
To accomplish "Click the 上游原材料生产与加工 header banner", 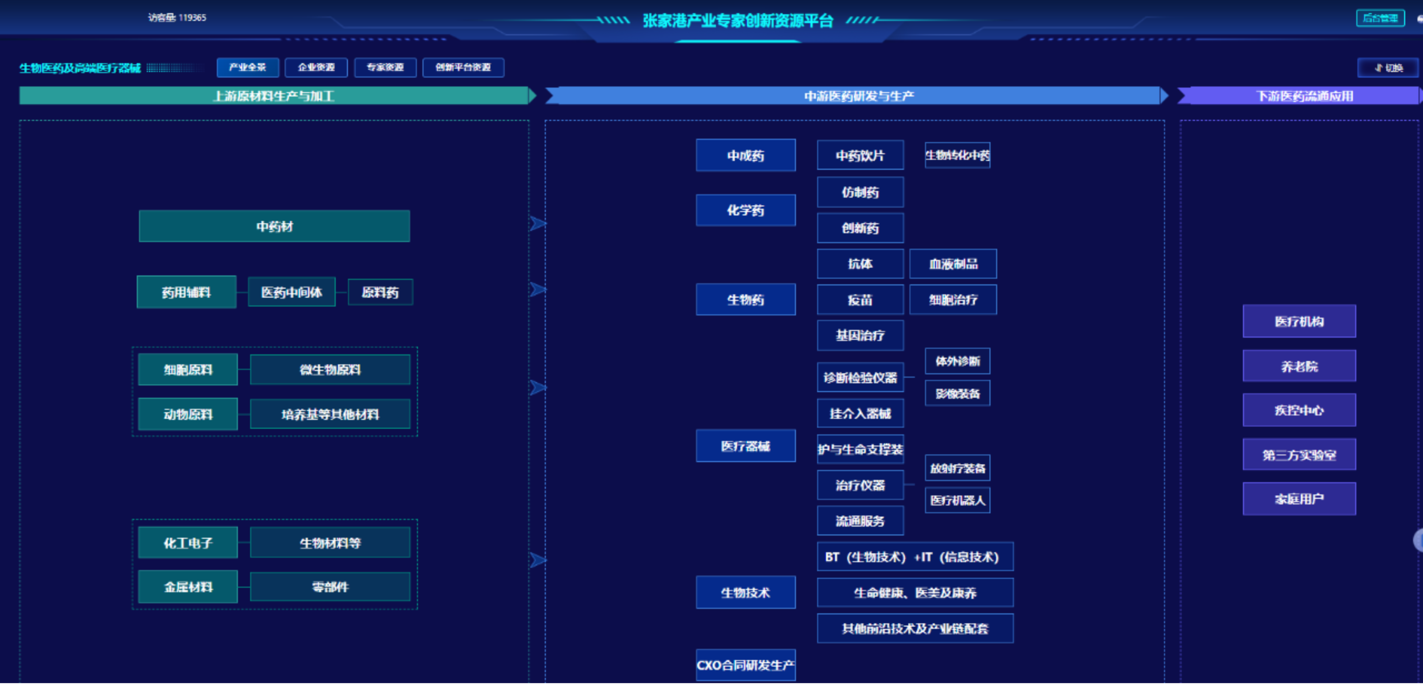I will coord(274,96).
